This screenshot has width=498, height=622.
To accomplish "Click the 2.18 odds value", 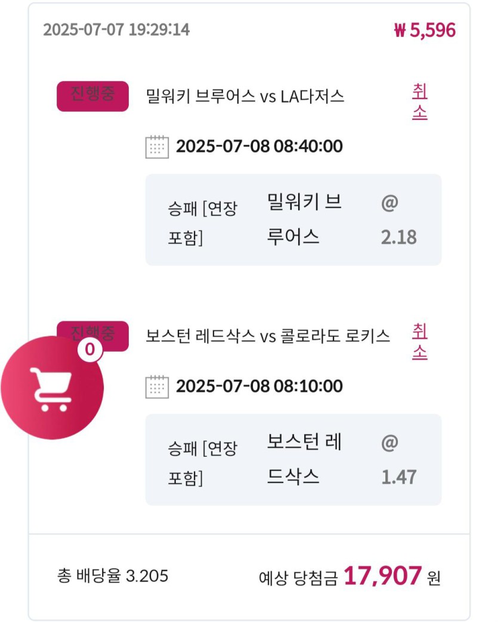I will point(399,237).
